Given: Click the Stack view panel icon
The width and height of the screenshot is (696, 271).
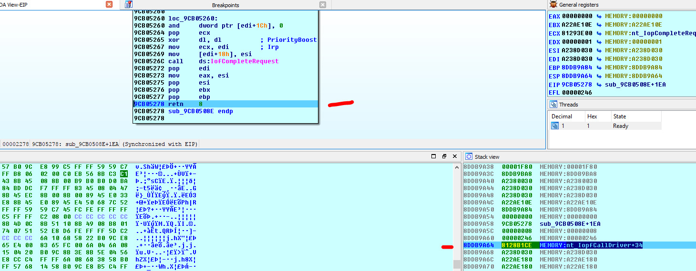Looking at the screenshot, I should [x=469, y=156].
